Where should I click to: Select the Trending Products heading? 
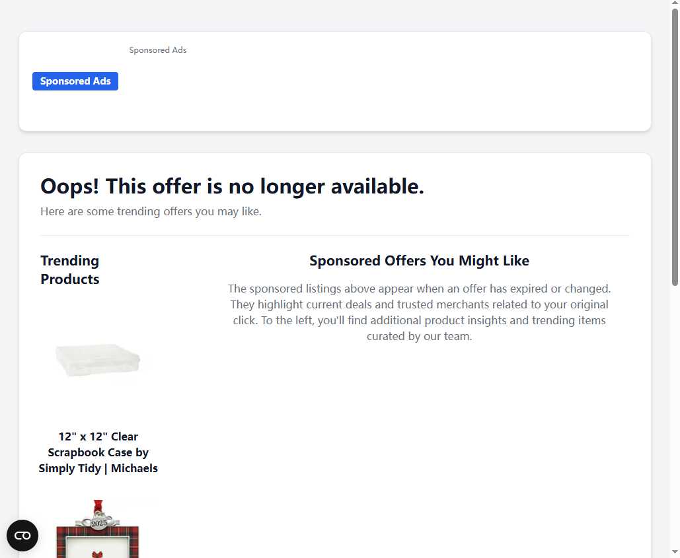pos(70,269)
